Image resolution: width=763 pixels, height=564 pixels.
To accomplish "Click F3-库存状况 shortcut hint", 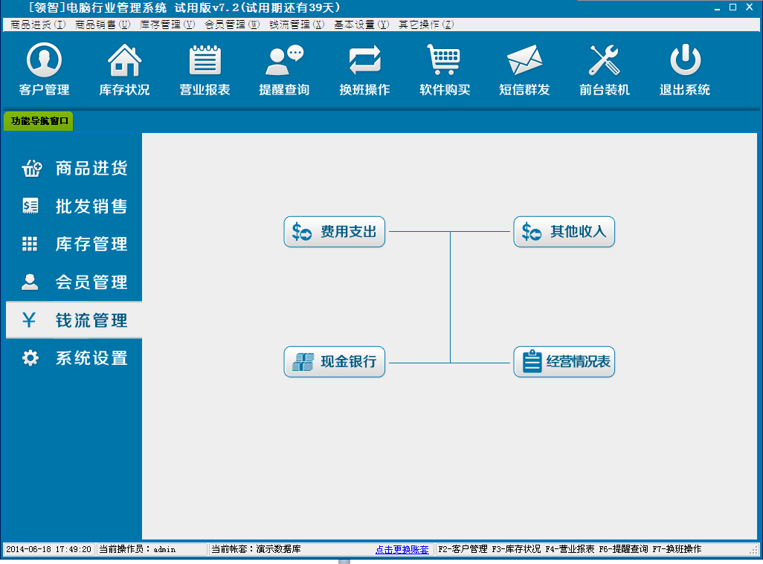I will (516, 549).
